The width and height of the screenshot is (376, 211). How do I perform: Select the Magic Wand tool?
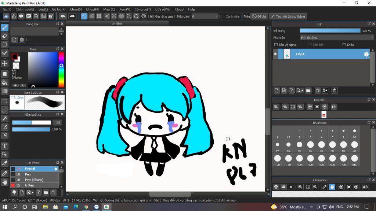click(4, 118)
